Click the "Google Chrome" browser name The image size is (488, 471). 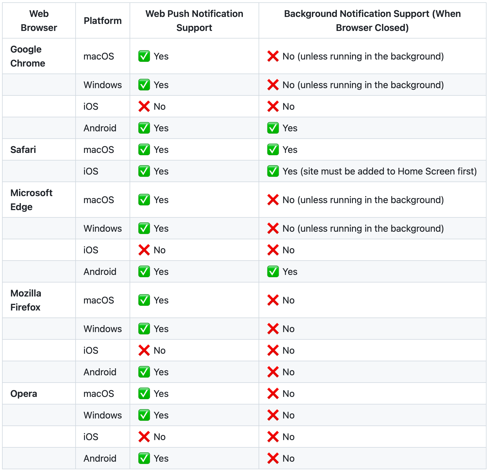coord(28,56)
